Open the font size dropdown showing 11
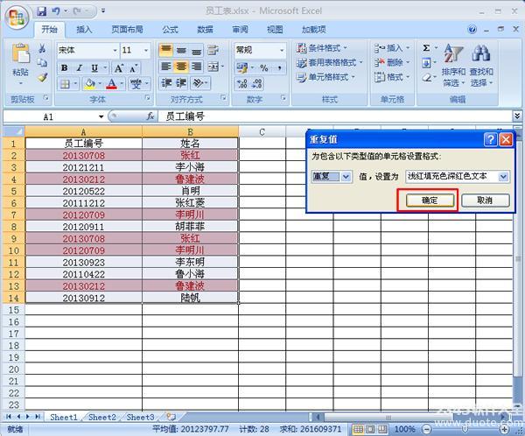This screenshot has width=525, height=436. (146, 50)
